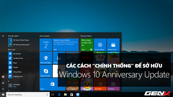Open the Get Office tile

coord(100,84)
